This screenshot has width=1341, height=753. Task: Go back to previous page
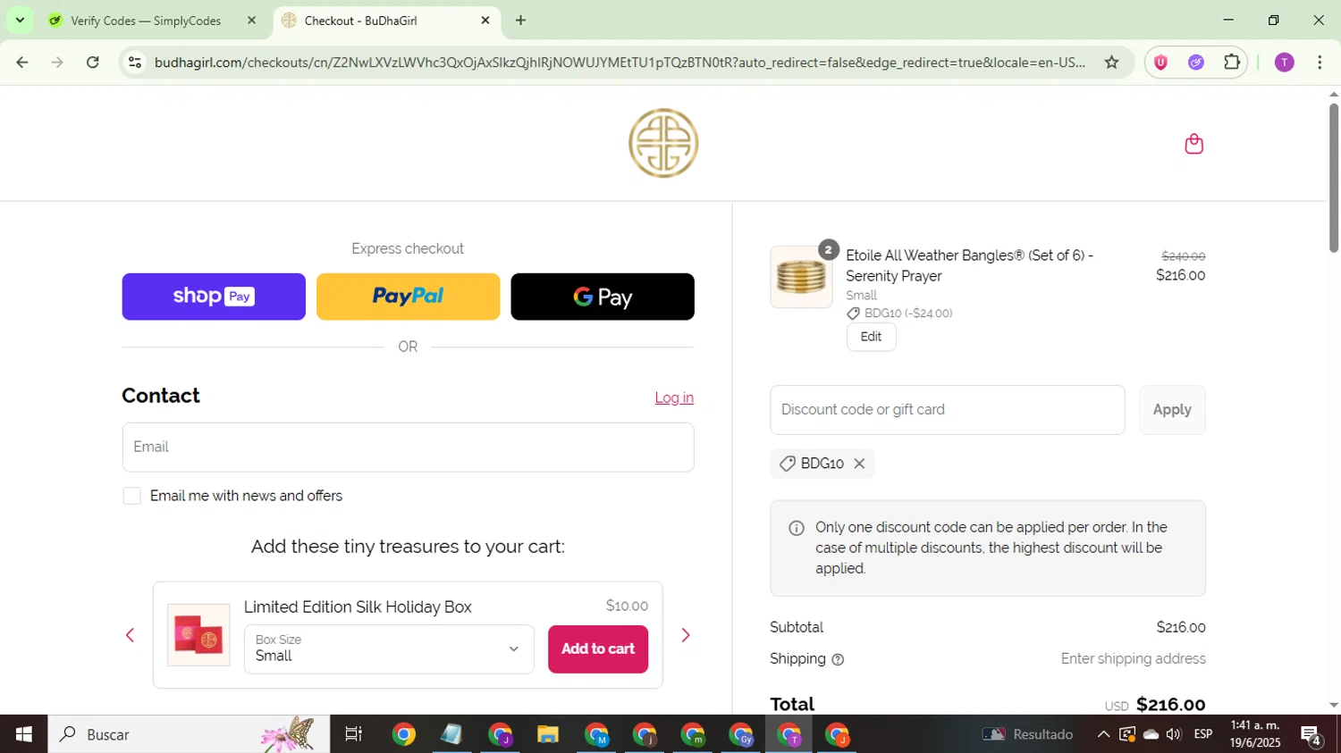pos(22,63)
